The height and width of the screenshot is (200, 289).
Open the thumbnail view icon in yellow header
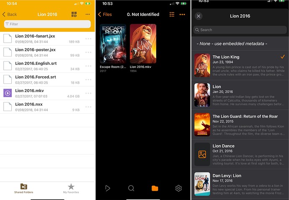click(x=74, y=14)
